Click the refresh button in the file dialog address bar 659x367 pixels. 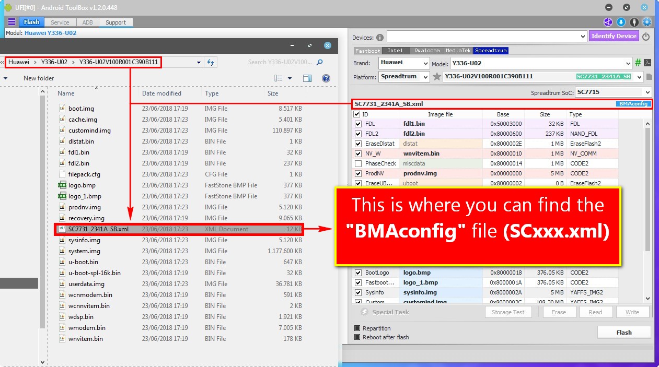click(211, 62)
